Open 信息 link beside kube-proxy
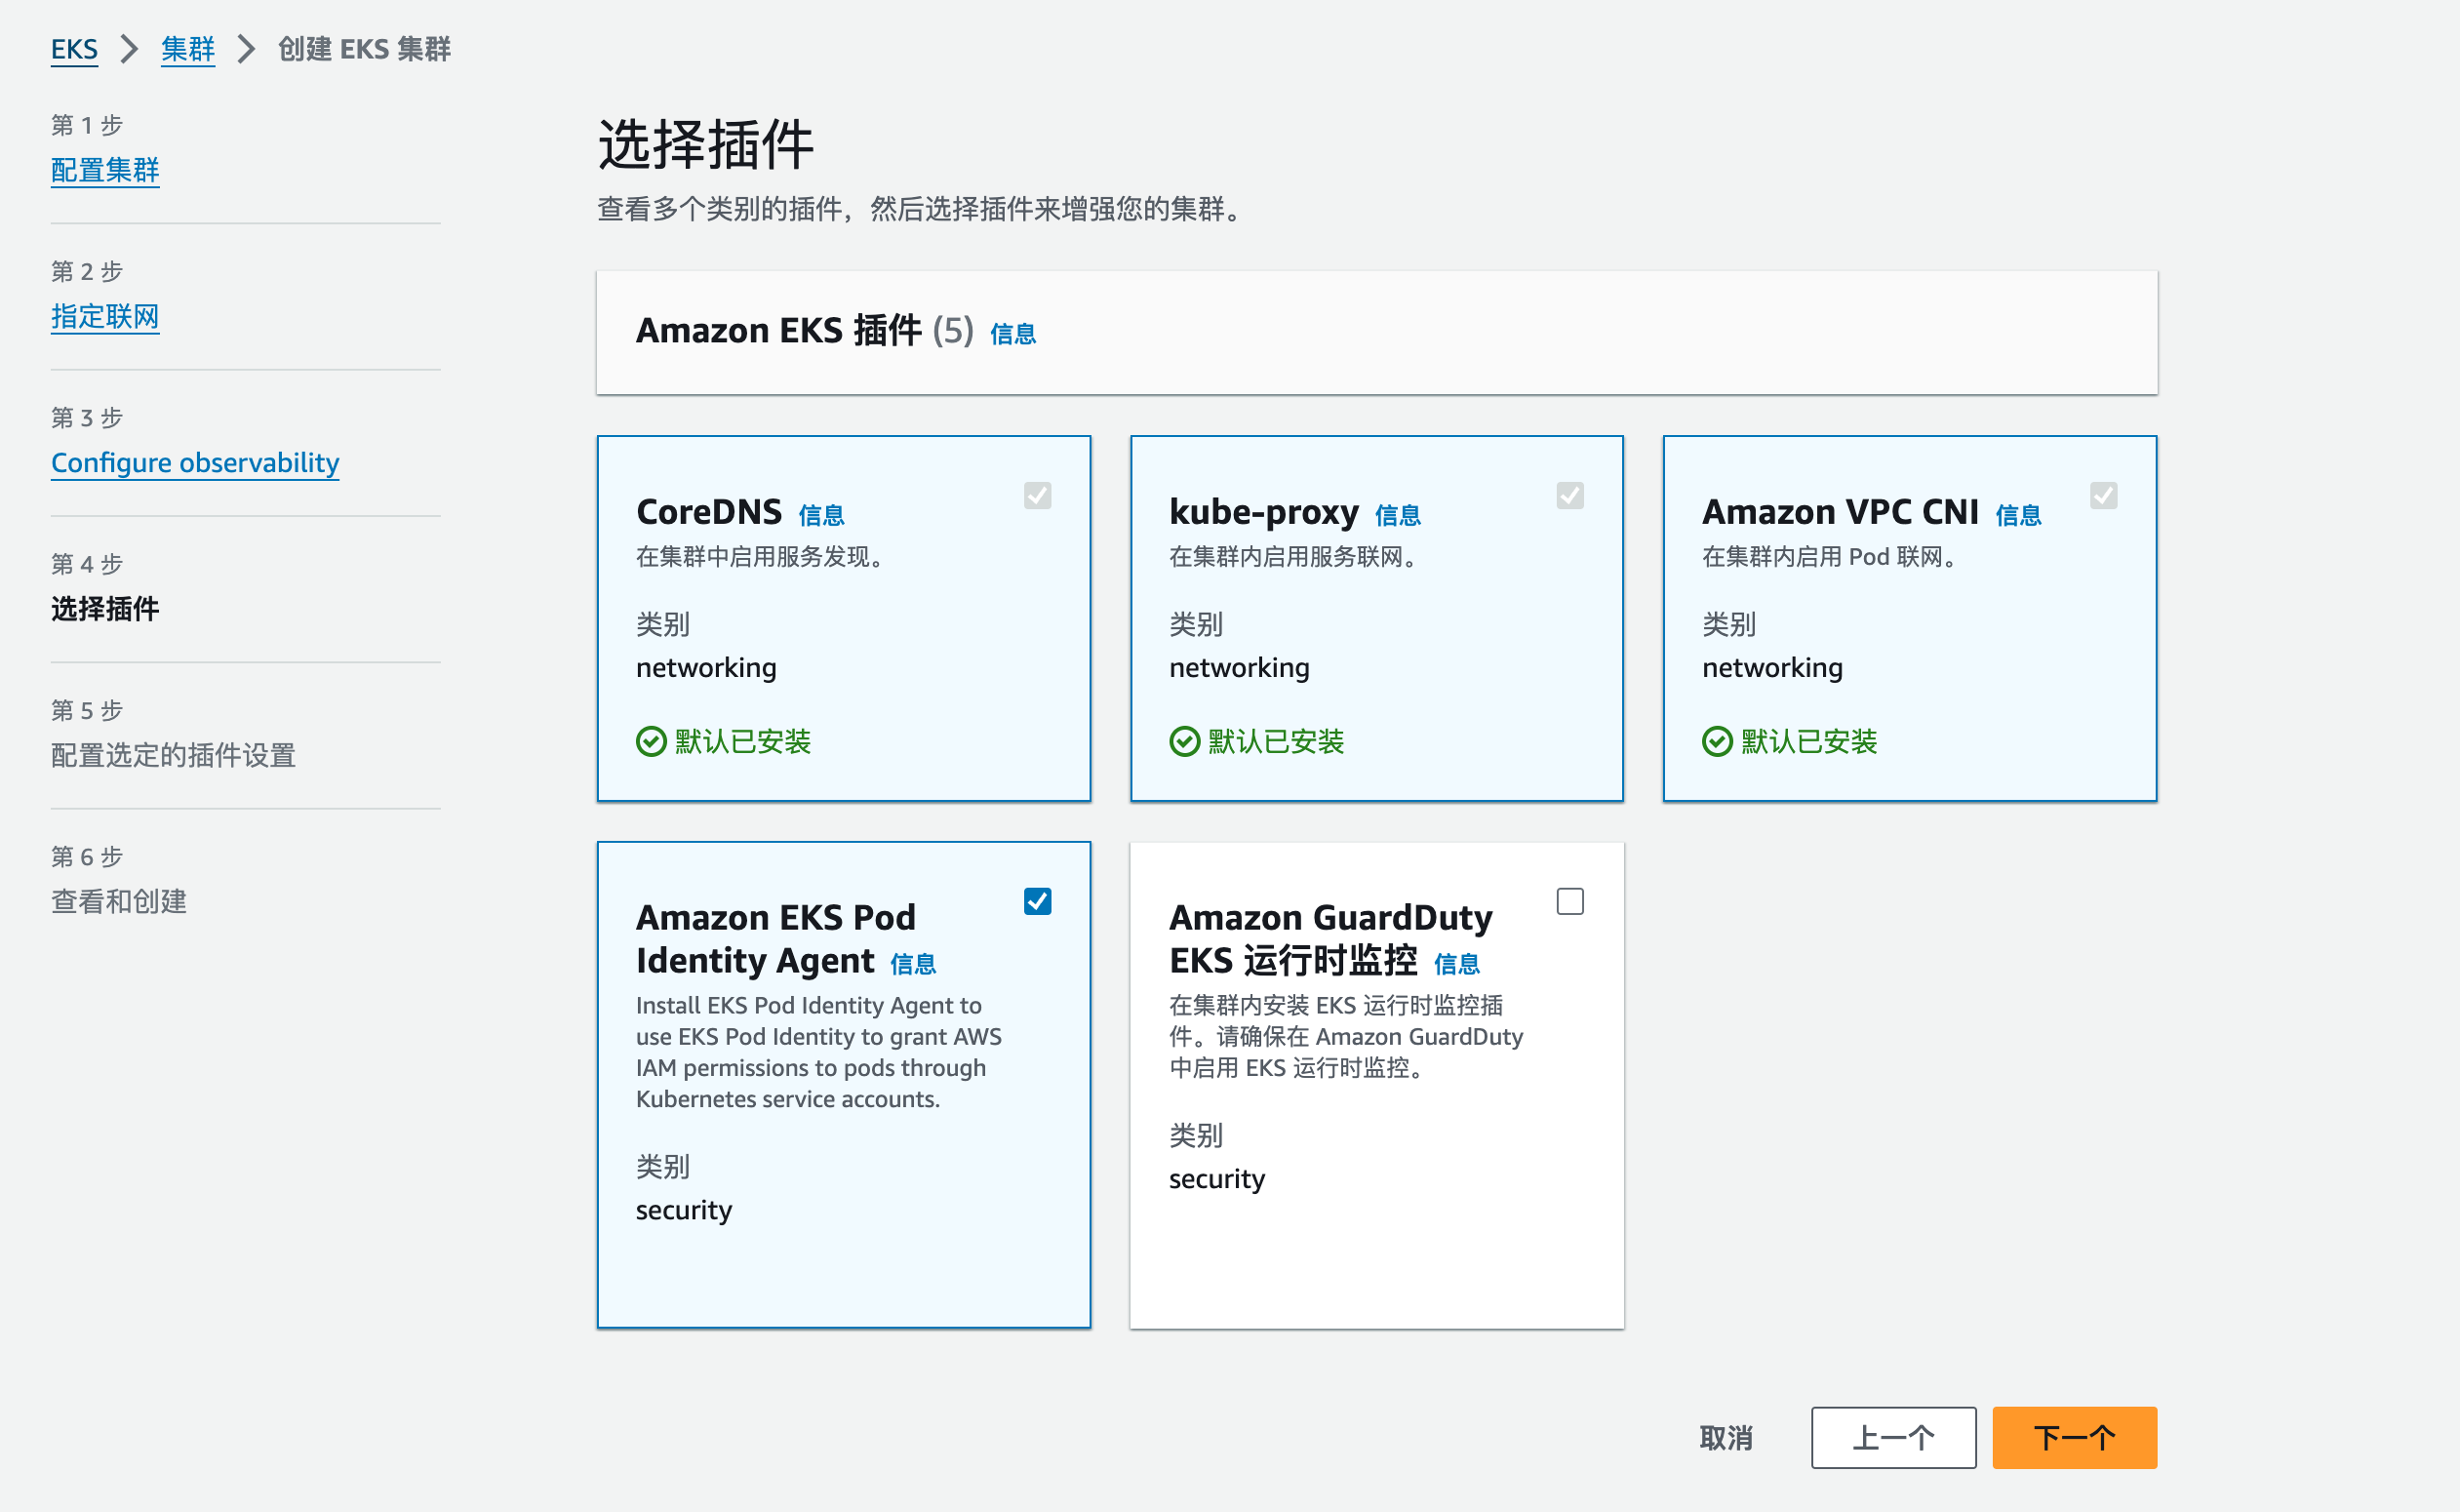Image resolution: width=2460 pixels, height=1512 pixels. [1398, 515]
